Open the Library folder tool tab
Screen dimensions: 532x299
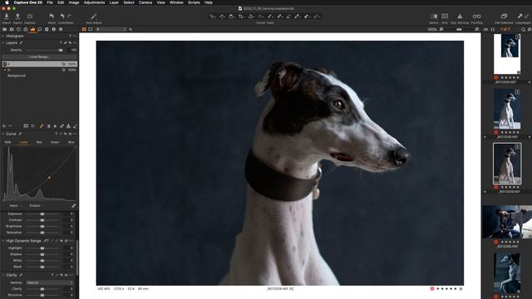(4, 30)
